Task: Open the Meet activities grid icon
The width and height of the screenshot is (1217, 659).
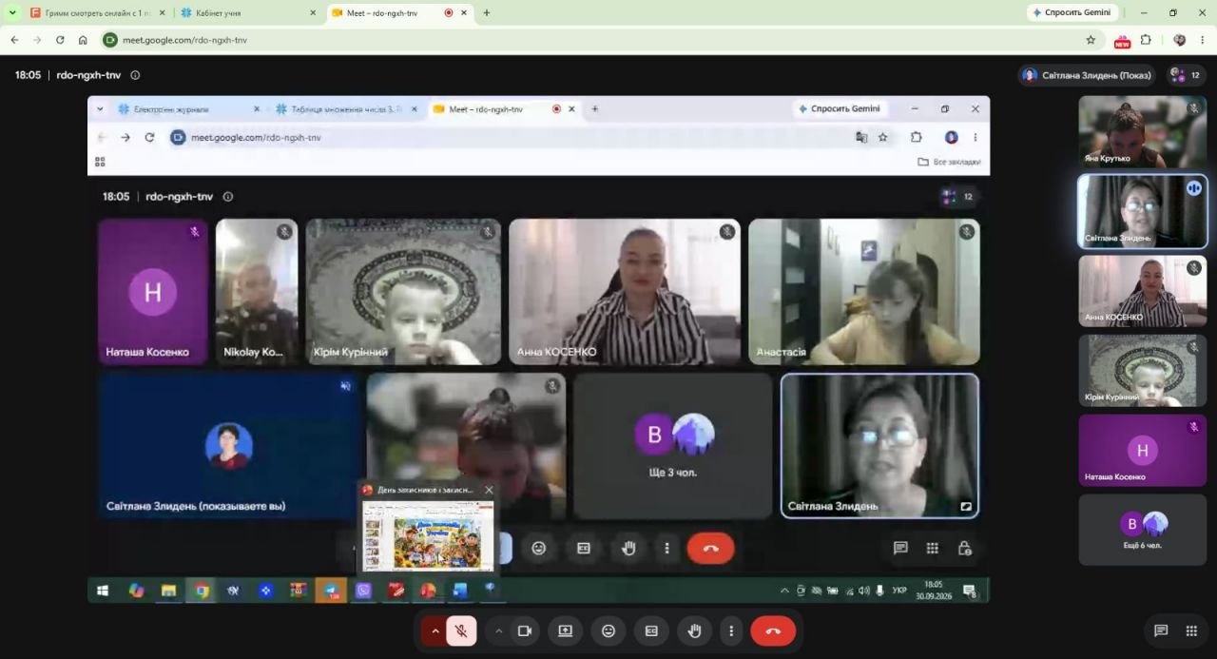Action: click(x=1191, y=630)
